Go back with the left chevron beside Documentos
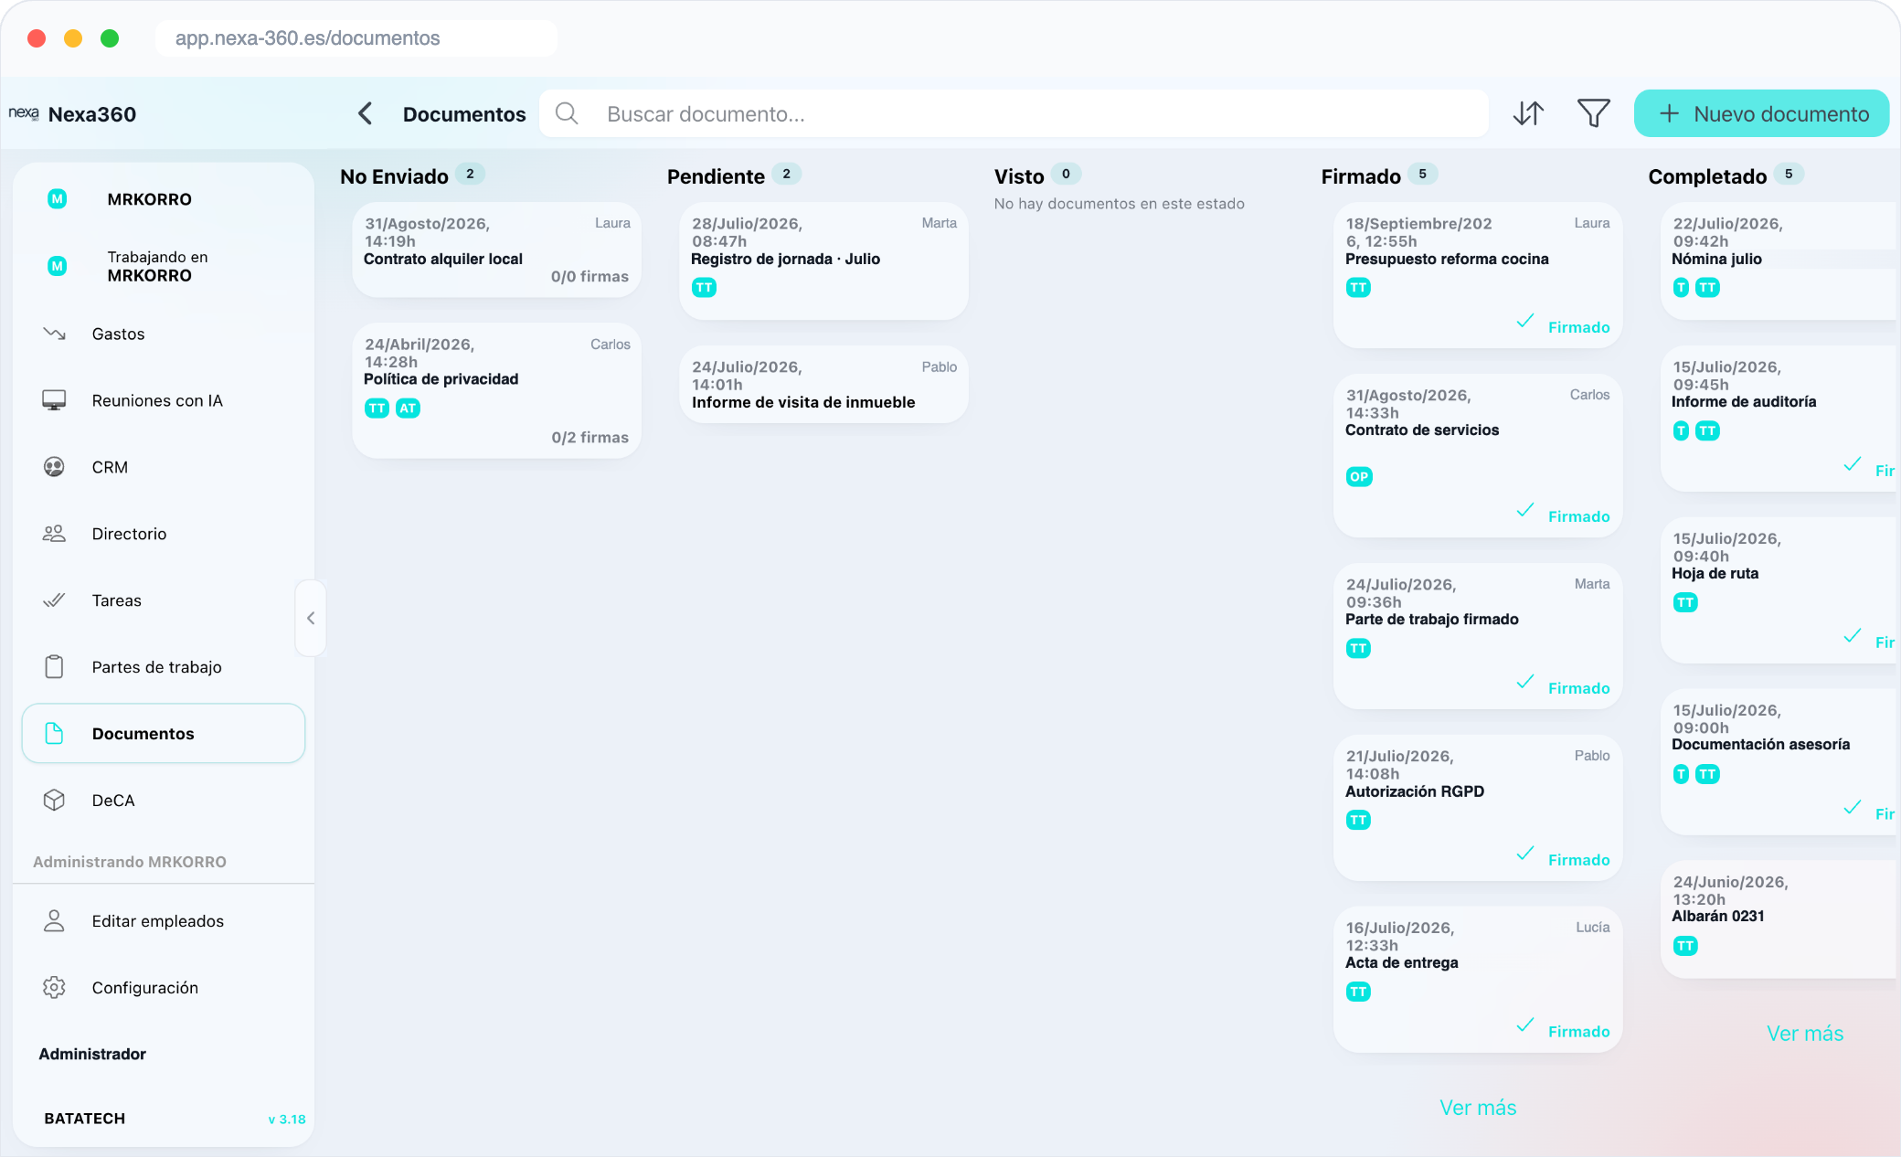 [x=365, y=113]
